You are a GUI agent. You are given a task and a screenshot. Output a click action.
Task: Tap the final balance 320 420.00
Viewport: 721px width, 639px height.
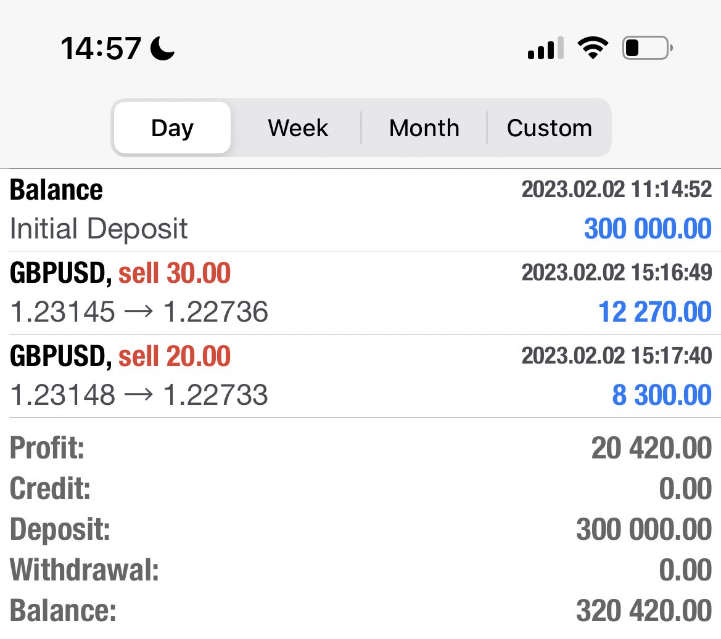click(644, 611)
